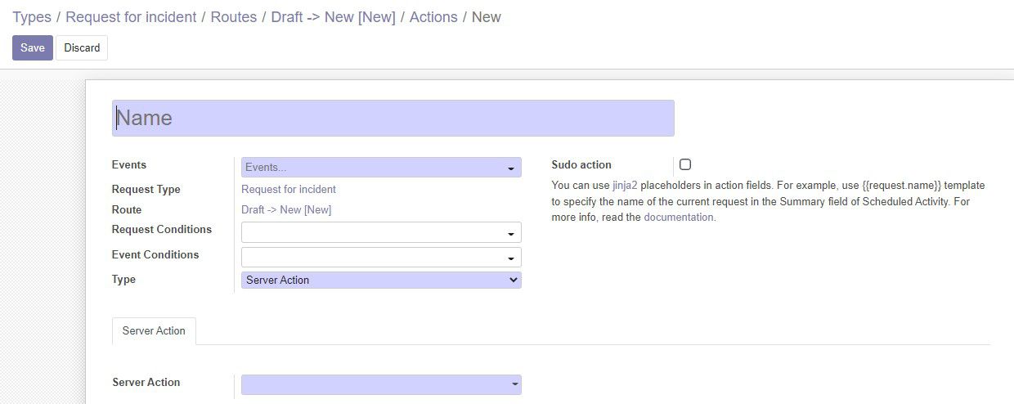Viewport: 1014px width, 404px height.
Task: Expand the Events selection field
Action: pos(381,168)
